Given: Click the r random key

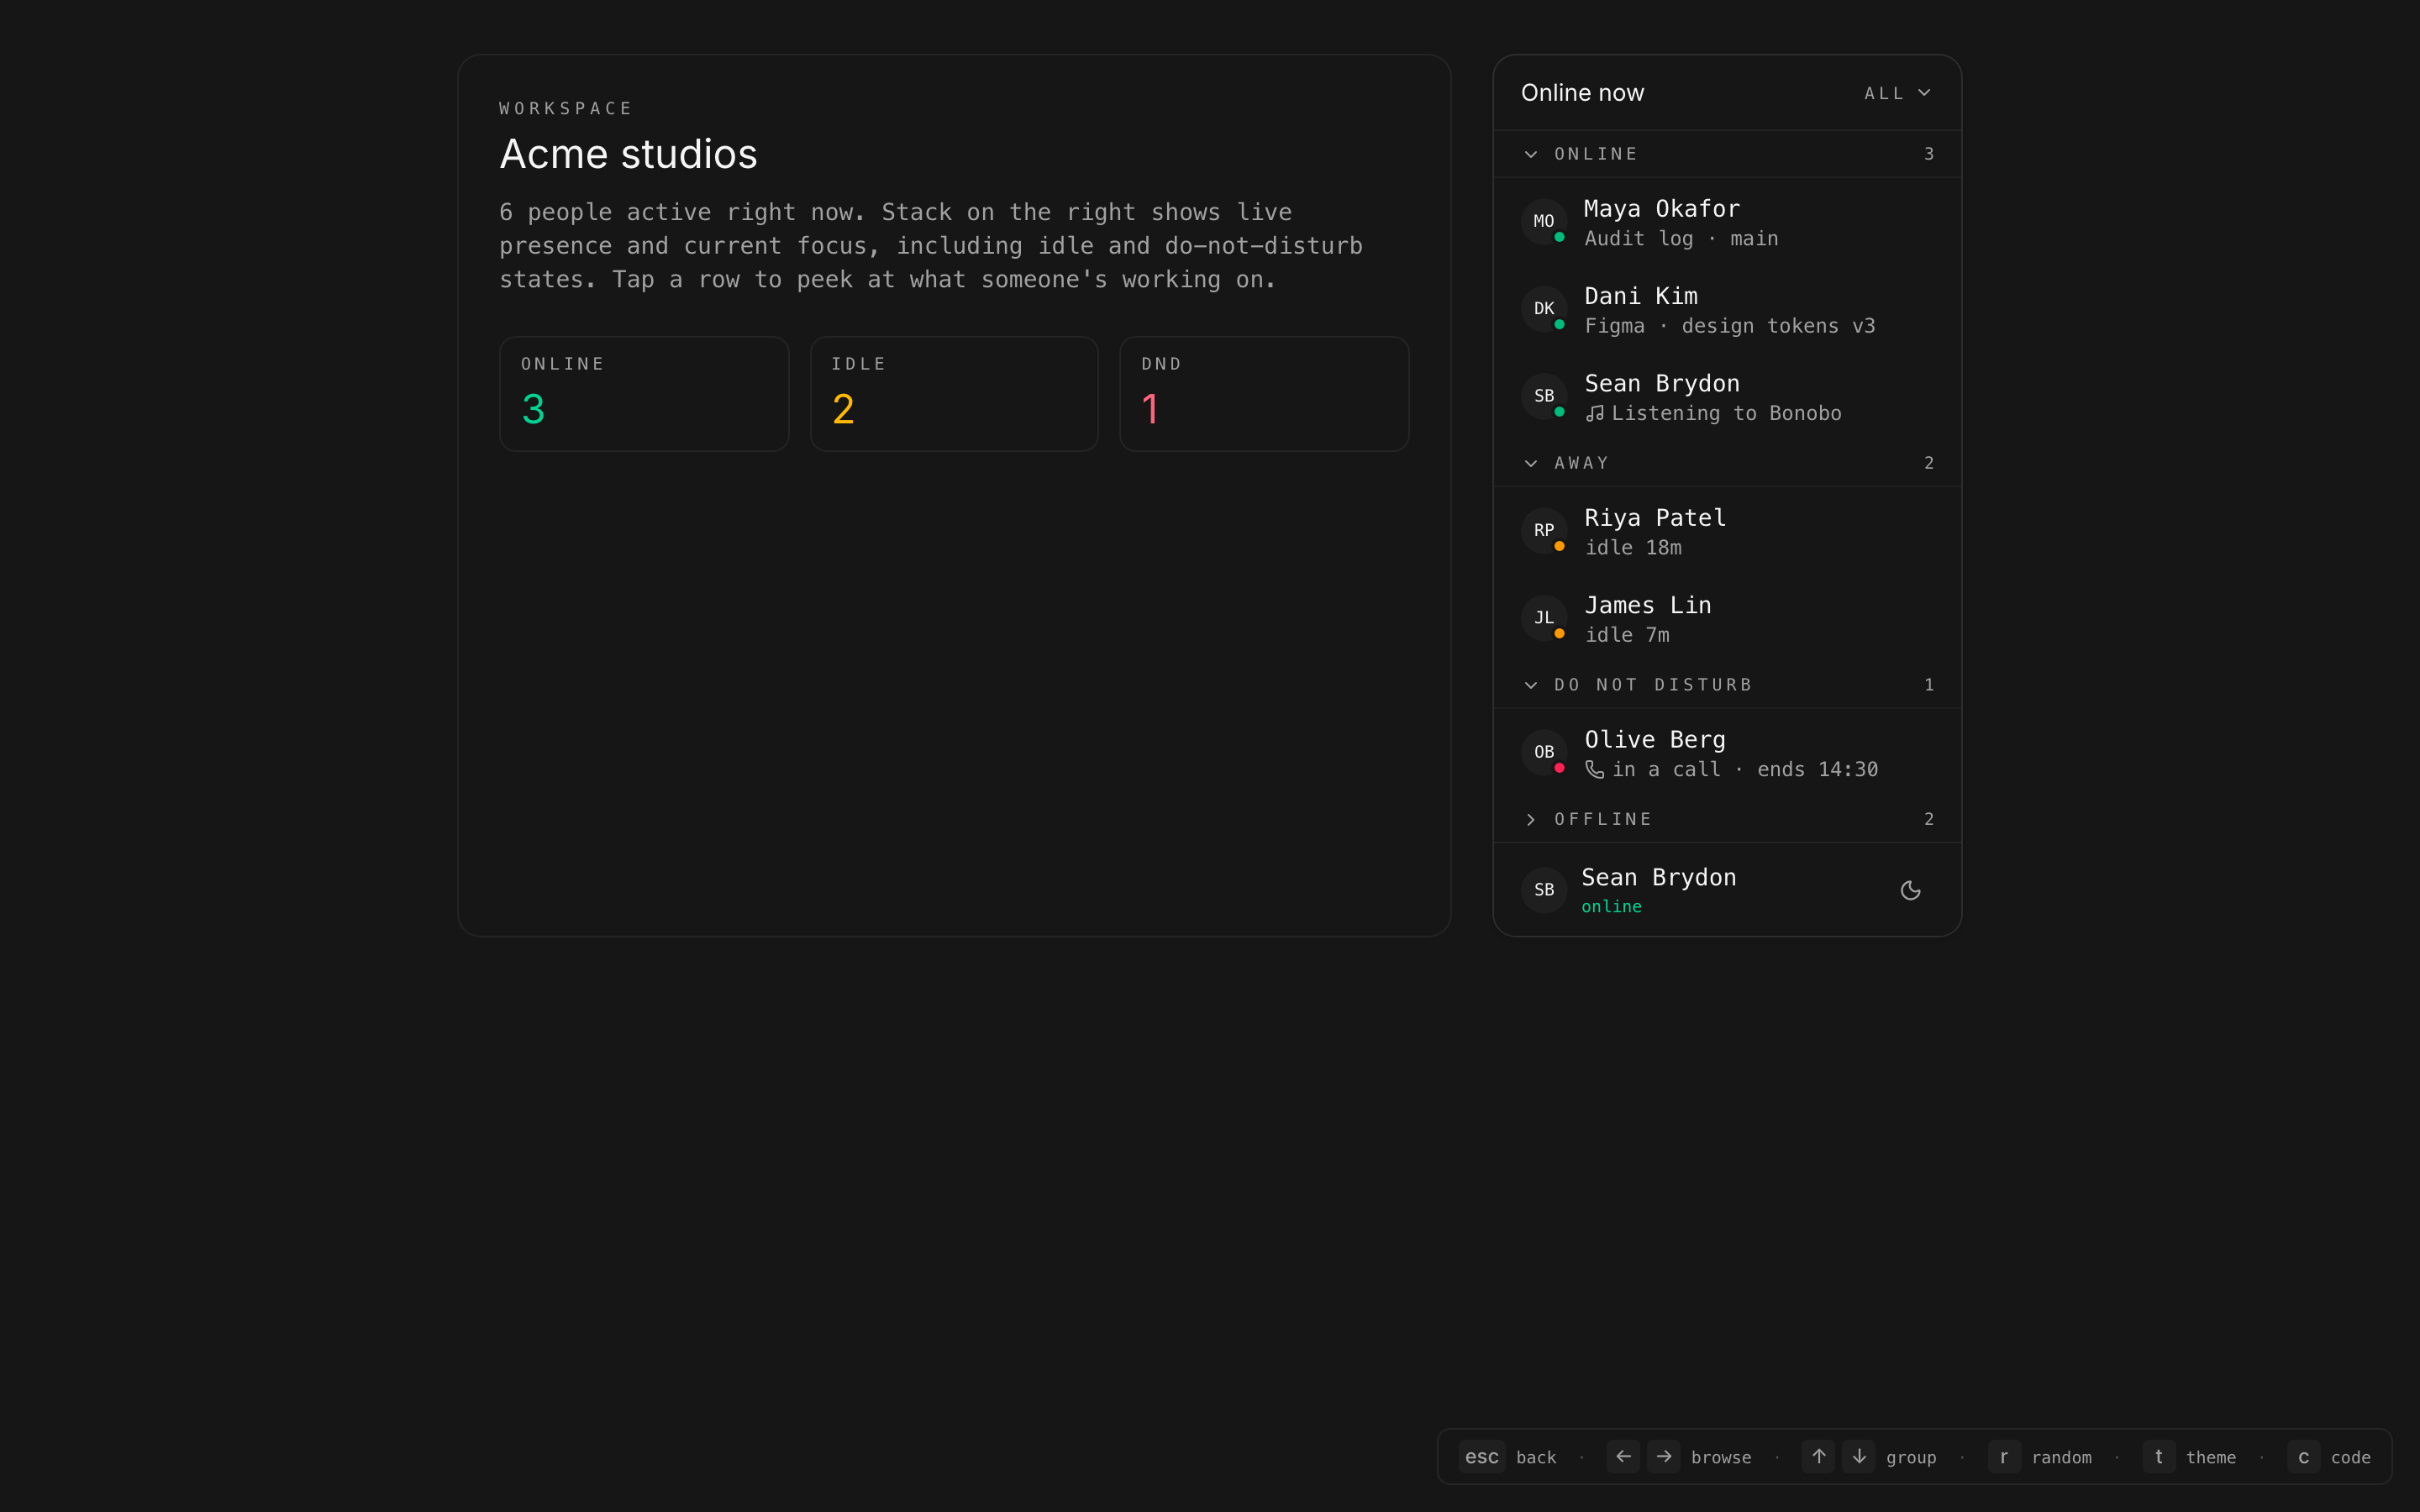Looking at the screenshot, I should click(x=2004, y=1457).
